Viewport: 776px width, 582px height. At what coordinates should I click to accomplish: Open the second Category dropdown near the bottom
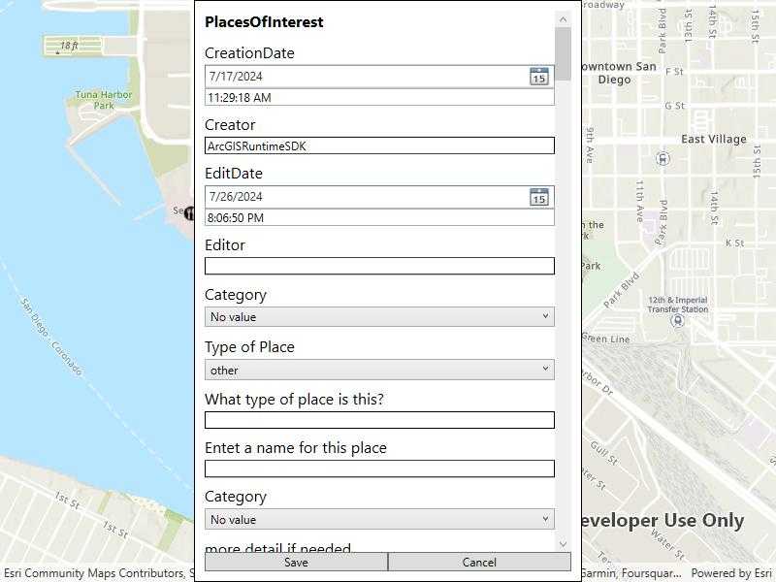pos(378,518)
